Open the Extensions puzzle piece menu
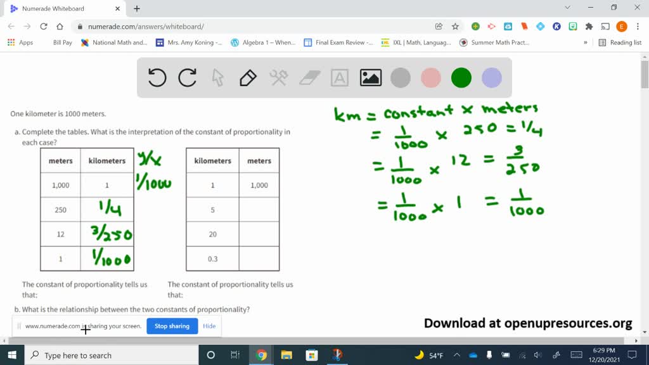 (589, 27)
